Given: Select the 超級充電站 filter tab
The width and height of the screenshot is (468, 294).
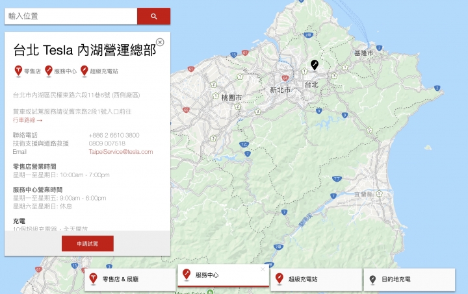Looking at the screenshot, I should (316, 279).
